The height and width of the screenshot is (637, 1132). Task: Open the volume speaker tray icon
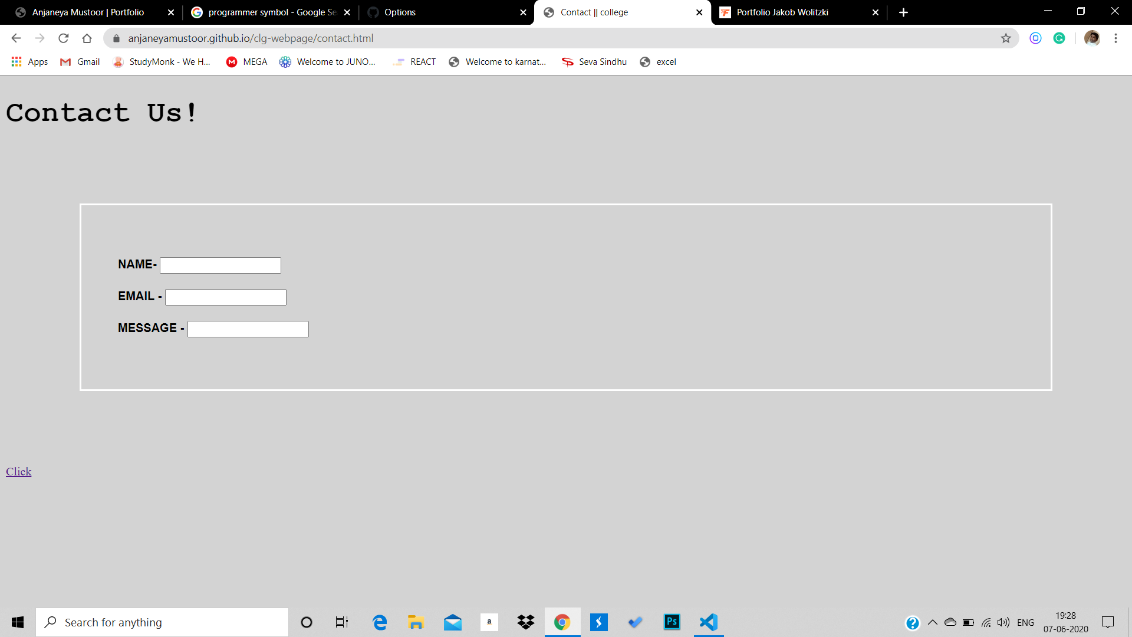click(1003, 622)
